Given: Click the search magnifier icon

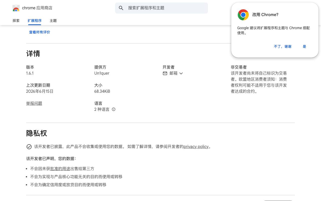Looking at the screenshot, I should [x=121, y=8].
